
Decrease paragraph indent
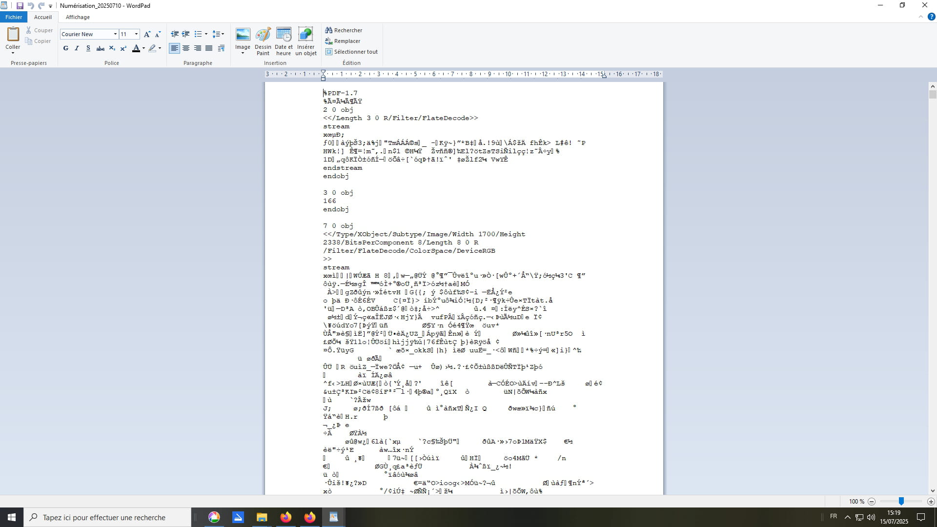click(175, 34)
